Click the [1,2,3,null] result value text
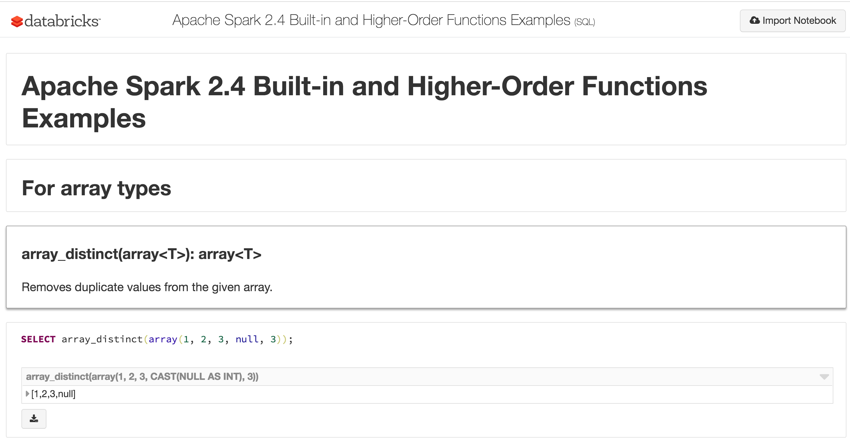850x440 pixels. (x=54, y=394)
